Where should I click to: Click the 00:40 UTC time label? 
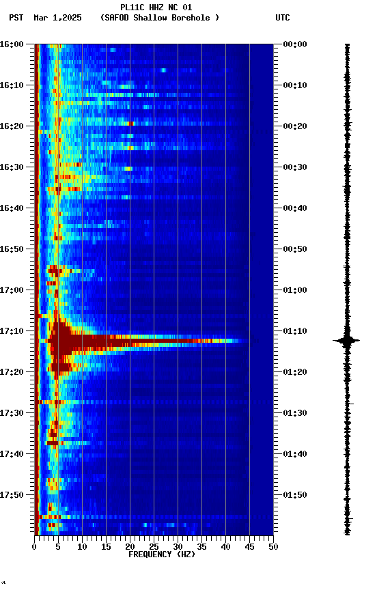295,208
